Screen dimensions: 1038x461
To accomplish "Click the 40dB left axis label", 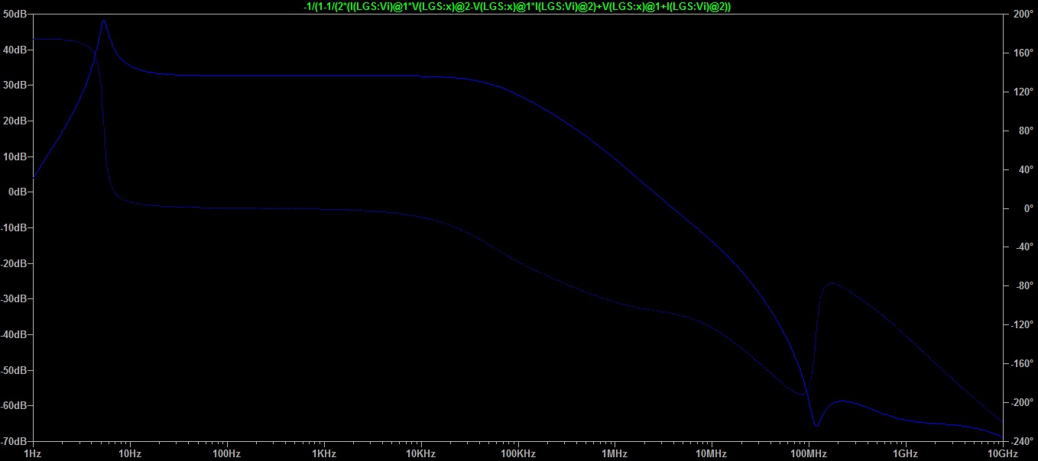I will click(15, 50).
